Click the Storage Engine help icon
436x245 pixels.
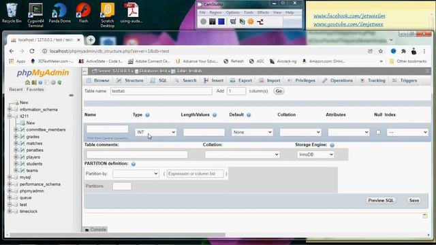pyautogui.click(x=332, y=145)
